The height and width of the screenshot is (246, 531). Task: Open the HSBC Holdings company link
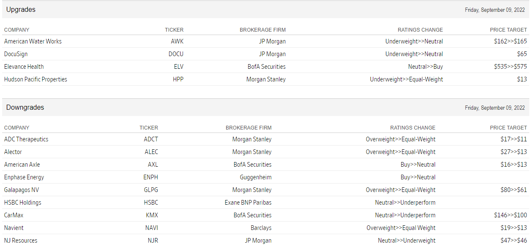[23, 203]
